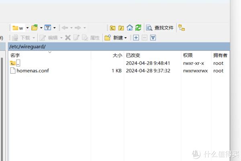The width and height of the screenshot is (241, 161).
Task: Go to home directory icon
Action: point(130,28)
